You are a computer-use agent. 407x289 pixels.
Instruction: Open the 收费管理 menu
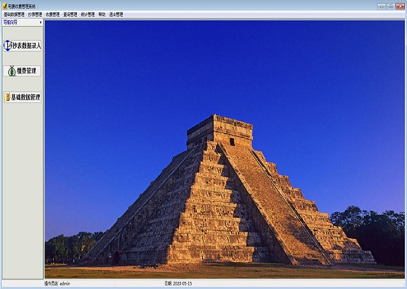coord(52,15)
